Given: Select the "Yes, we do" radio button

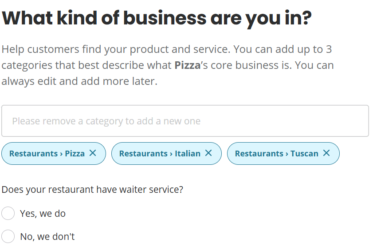Looking at the screenshot, I should tap(8, 213).
